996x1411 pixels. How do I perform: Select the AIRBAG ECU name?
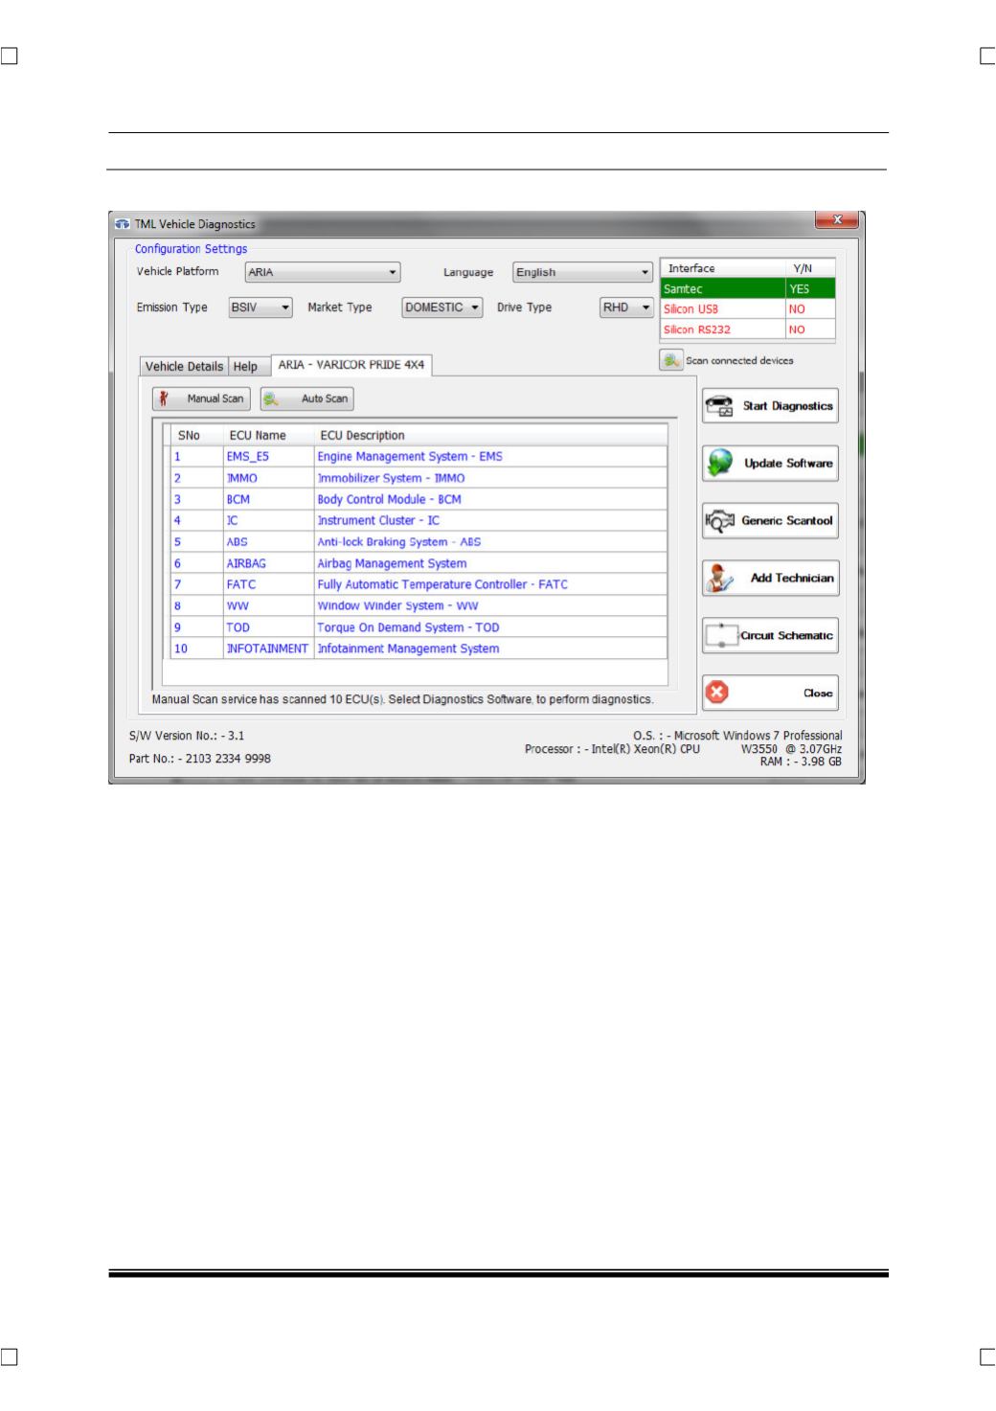point(246,563)
